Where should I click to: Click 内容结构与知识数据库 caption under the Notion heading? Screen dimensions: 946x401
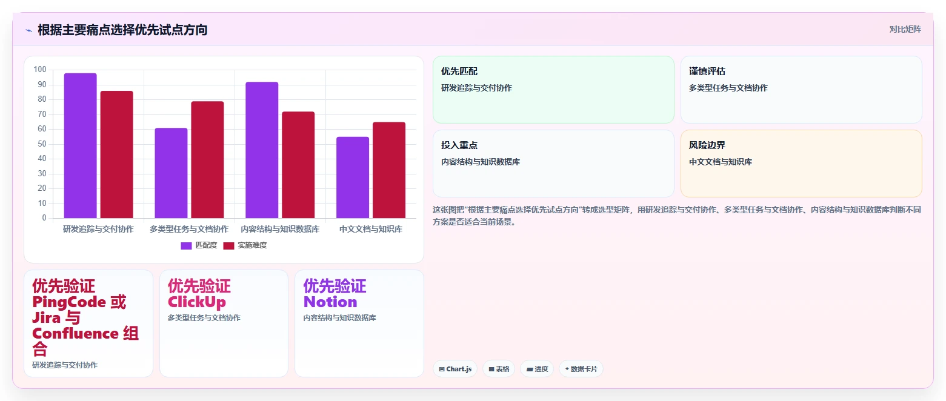pos(340,318)
